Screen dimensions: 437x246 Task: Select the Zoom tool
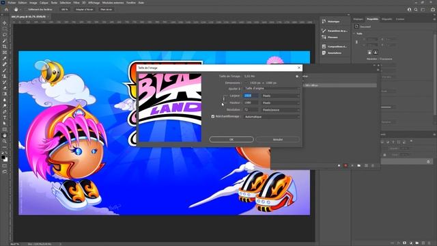(x=5, y=141)
